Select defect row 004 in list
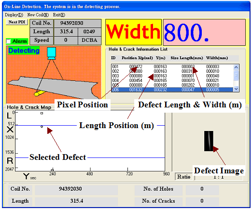This screenshot has height=209, width=252. 172,80
